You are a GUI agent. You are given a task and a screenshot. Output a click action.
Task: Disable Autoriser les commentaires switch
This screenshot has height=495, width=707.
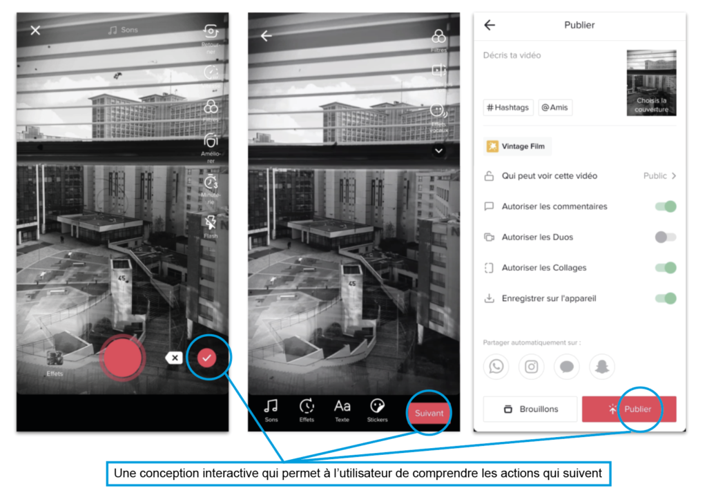[x=665, y=206]
